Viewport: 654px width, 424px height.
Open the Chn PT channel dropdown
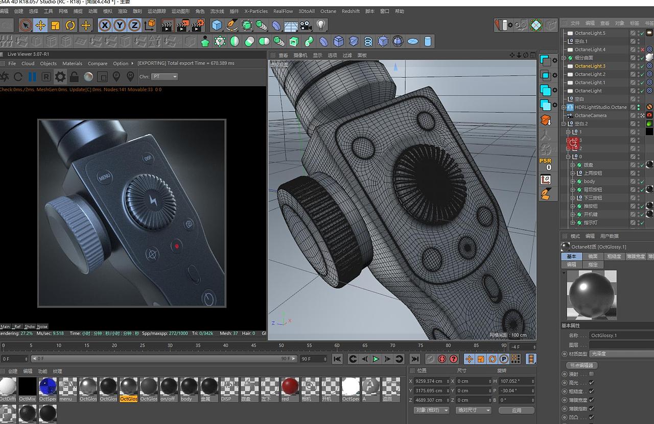165,77
